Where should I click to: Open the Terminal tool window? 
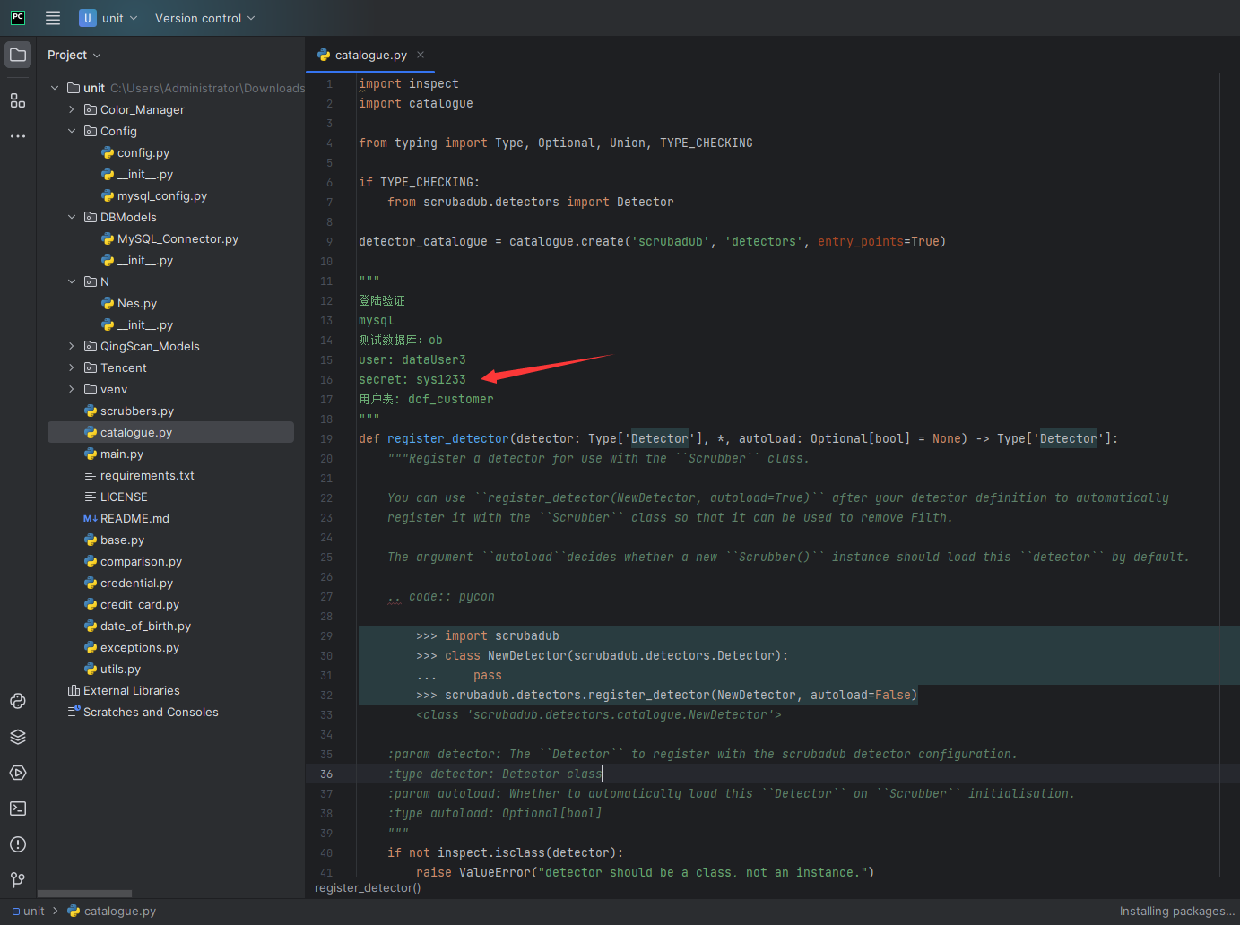(18, 808)
